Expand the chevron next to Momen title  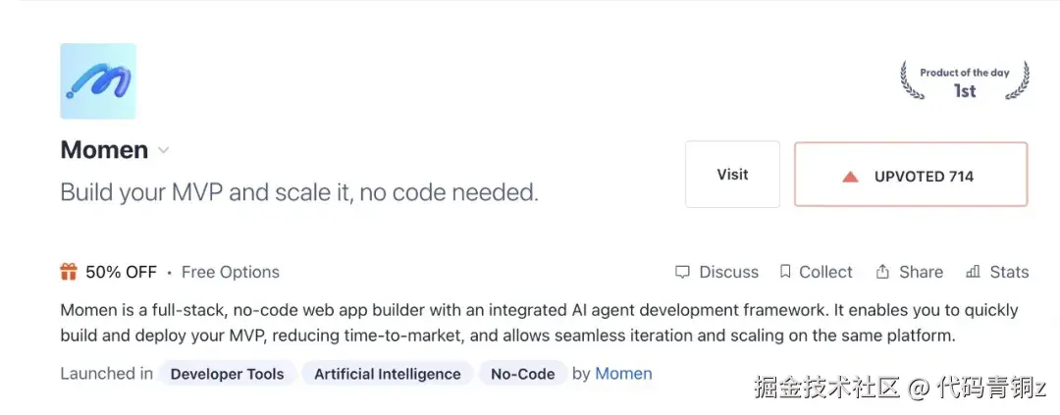click(163, 150)
